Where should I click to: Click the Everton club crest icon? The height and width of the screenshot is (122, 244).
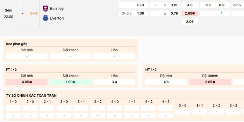pyautogui.click(x=45, y=18)
